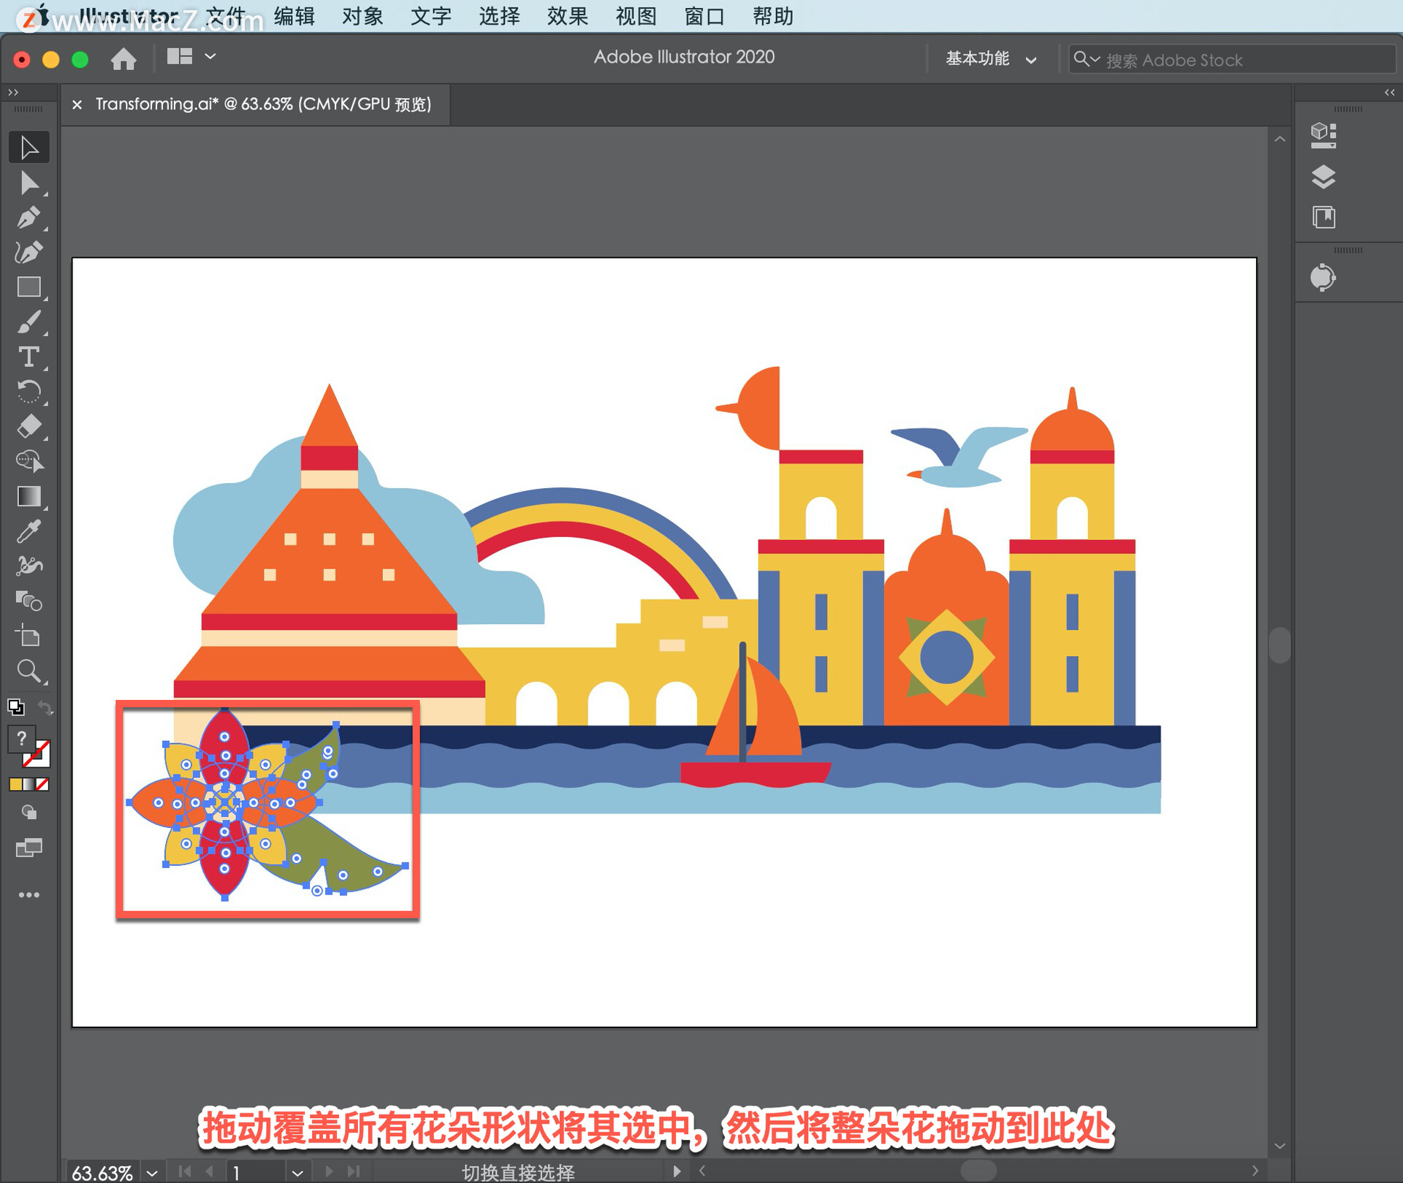The width and height of the screenshot is (1403, 1183).
Task: Apply the yellow solid color fill
Action: coord(15,784)
